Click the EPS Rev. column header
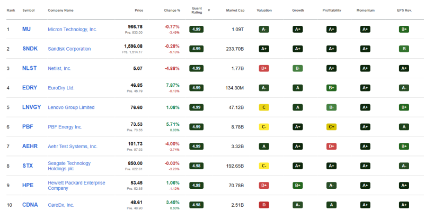The width and height of the screenshot is (424, 211). 404,10
